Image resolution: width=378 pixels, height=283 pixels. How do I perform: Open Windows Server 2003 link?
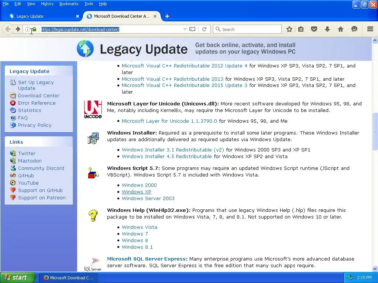148,199
